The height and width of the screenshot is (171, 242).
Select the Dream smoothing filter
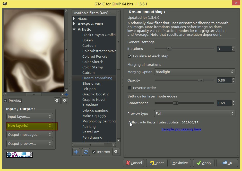pos(97,78)
